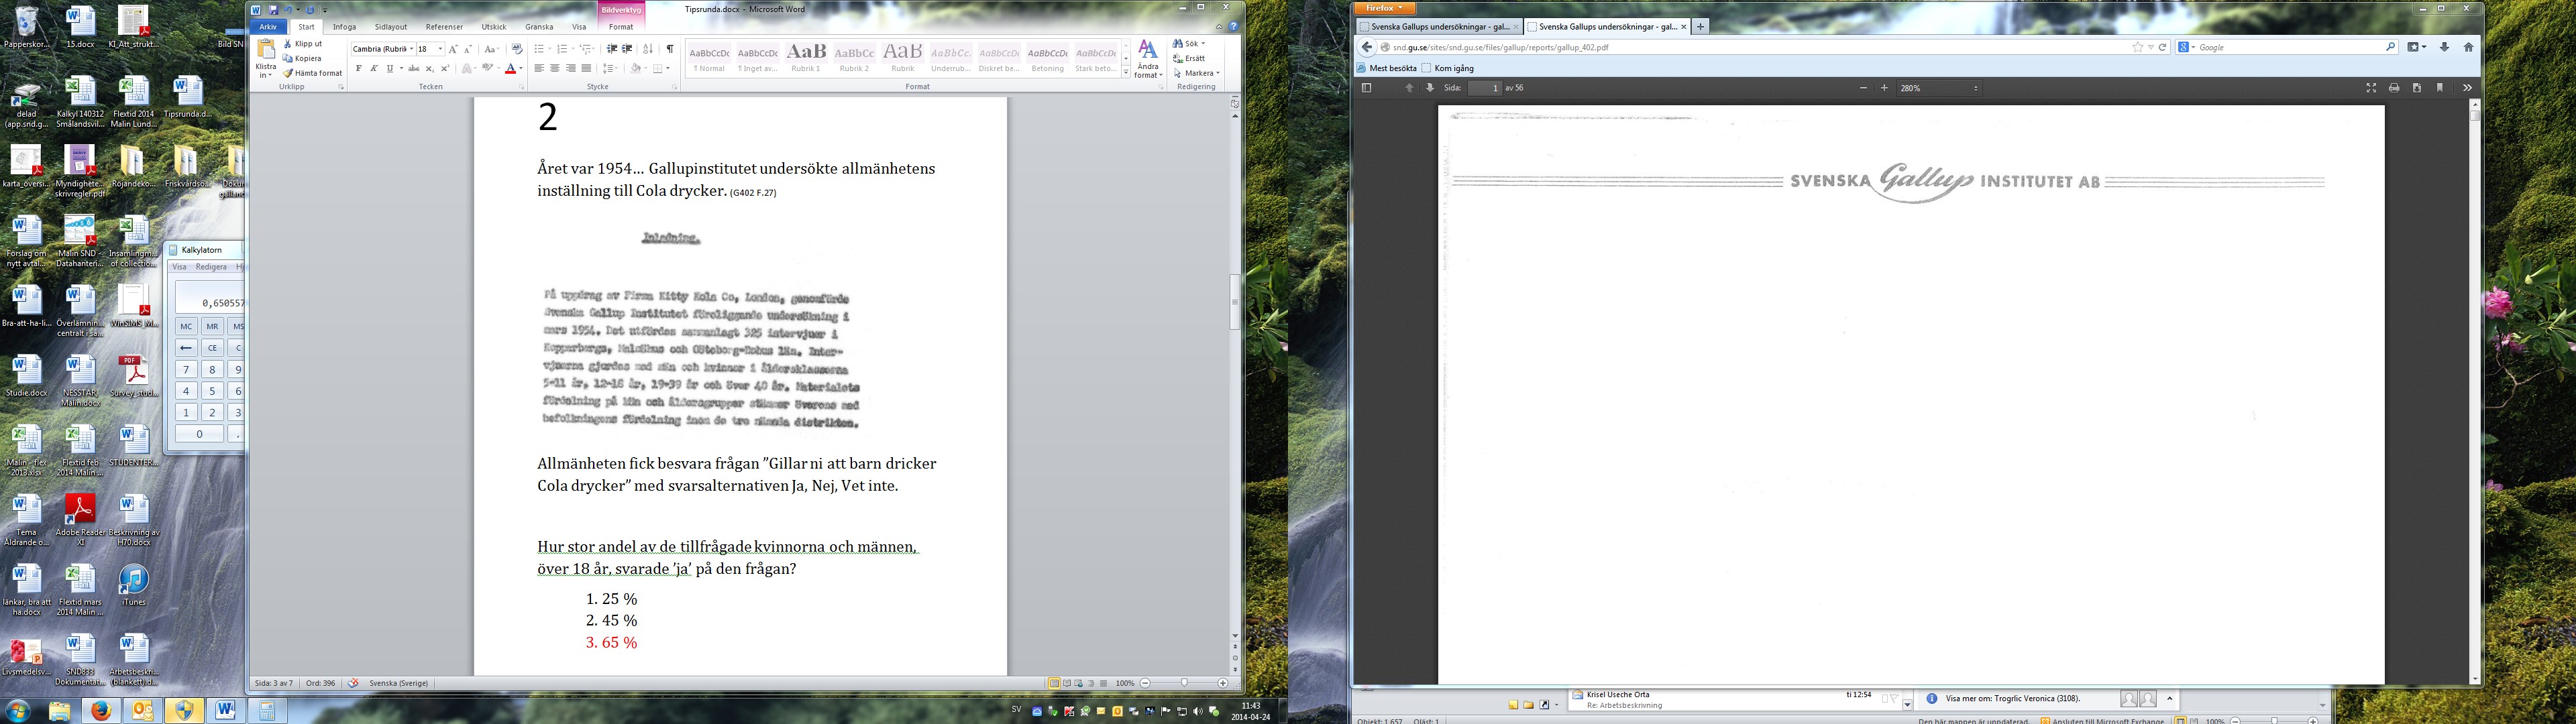Click the red font color swatch button
2576x724 pixels.
(x=510, y=69)
